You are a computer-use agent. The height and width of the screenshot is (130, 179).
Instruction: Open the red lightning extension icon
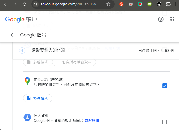(x=121, y=4)
